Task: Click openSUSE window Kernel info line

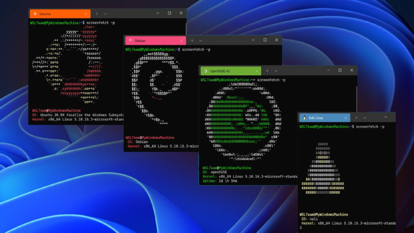Action: click(250, 176)
